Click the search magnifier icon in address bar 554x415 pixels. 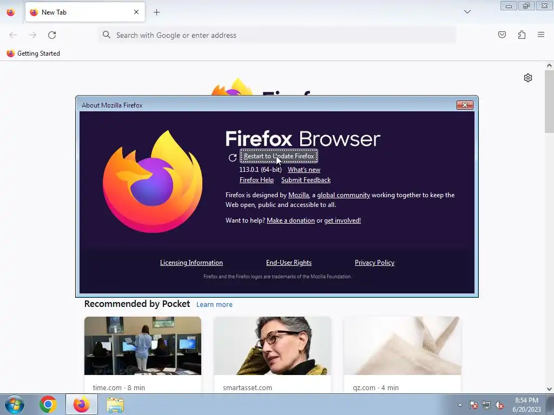coord(107,35)
